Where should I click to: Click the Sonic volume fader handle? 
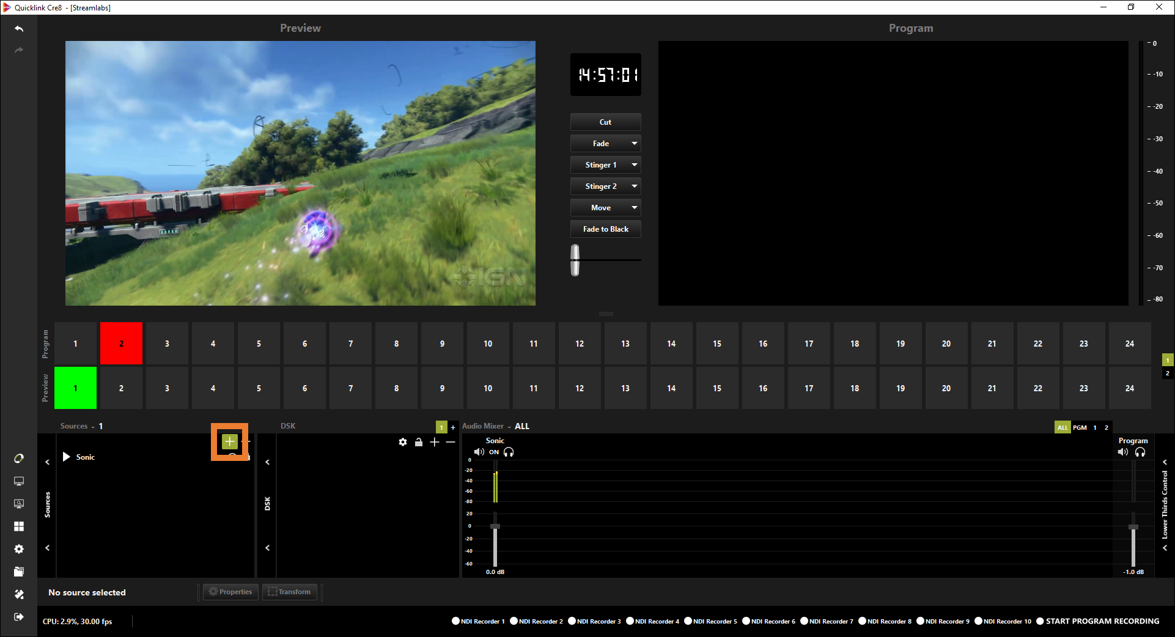[495, 526]
